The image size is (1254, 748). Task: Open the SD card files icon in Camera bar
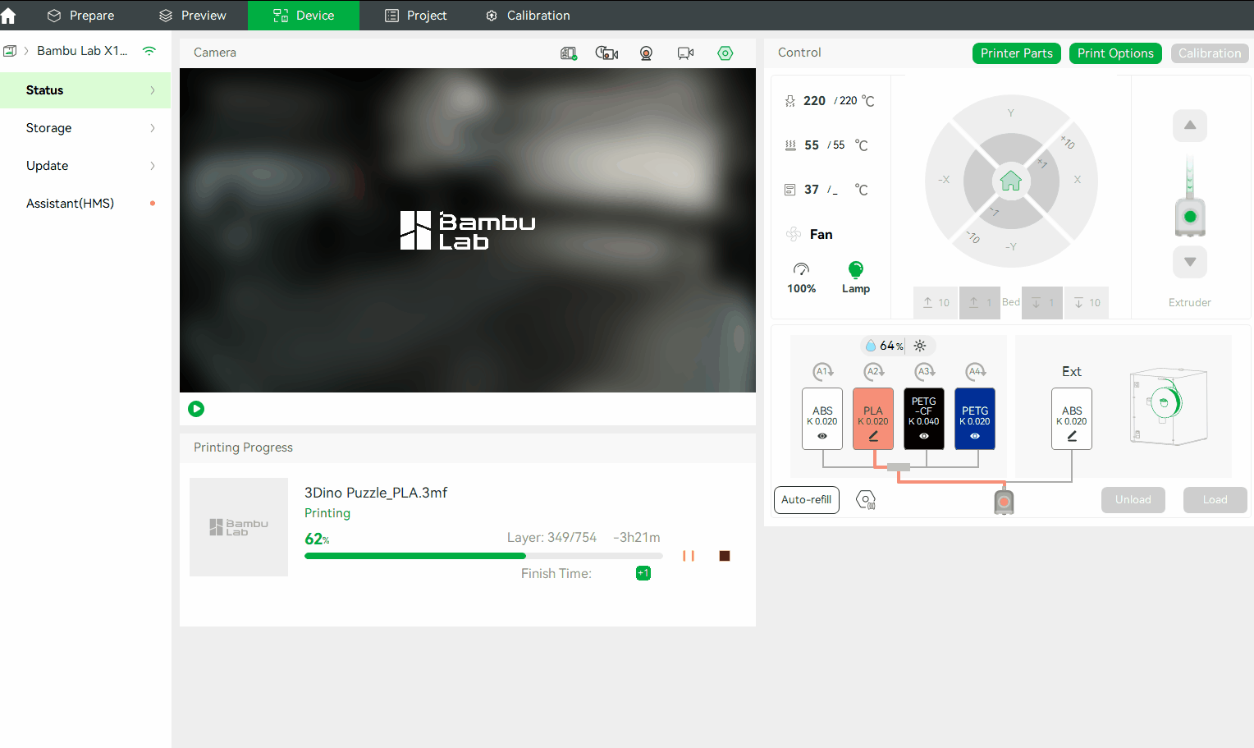[x=569, y=53]
